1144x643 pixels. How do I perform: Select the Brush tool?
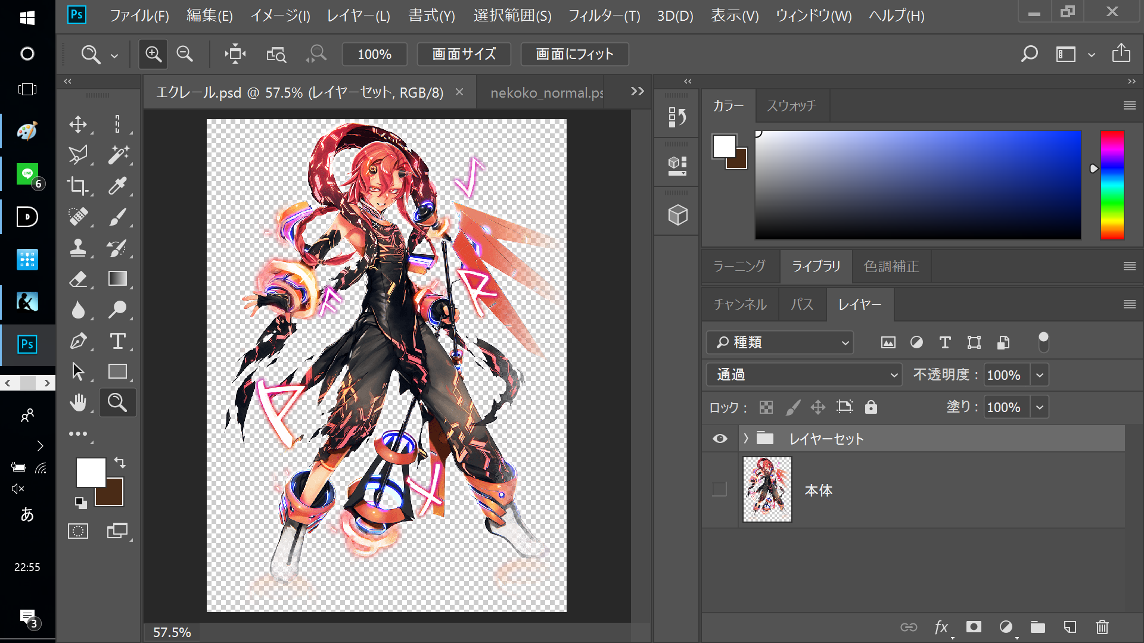click(x=117, y=217)
